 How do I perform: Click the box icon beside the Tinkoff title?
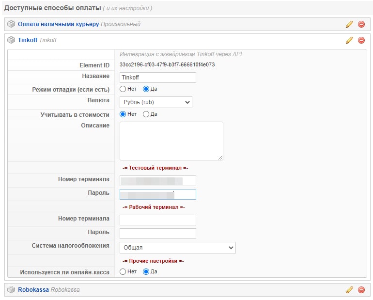pos(11,40)
